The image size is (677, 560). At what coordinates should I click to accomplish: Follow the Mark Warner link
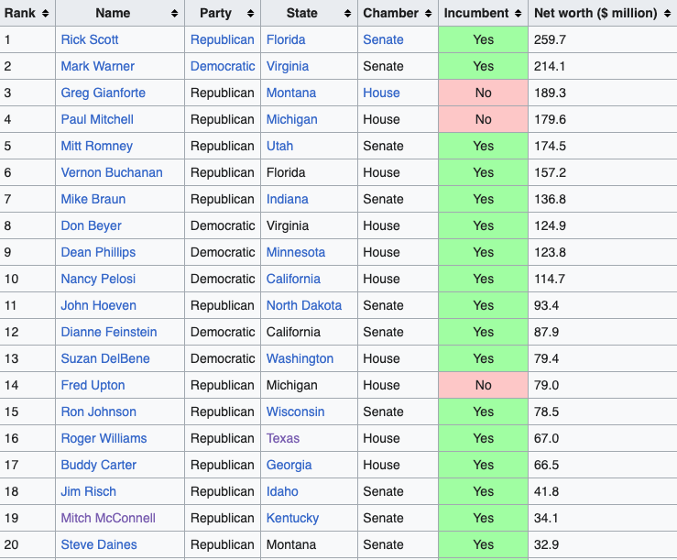click(98, 66)
